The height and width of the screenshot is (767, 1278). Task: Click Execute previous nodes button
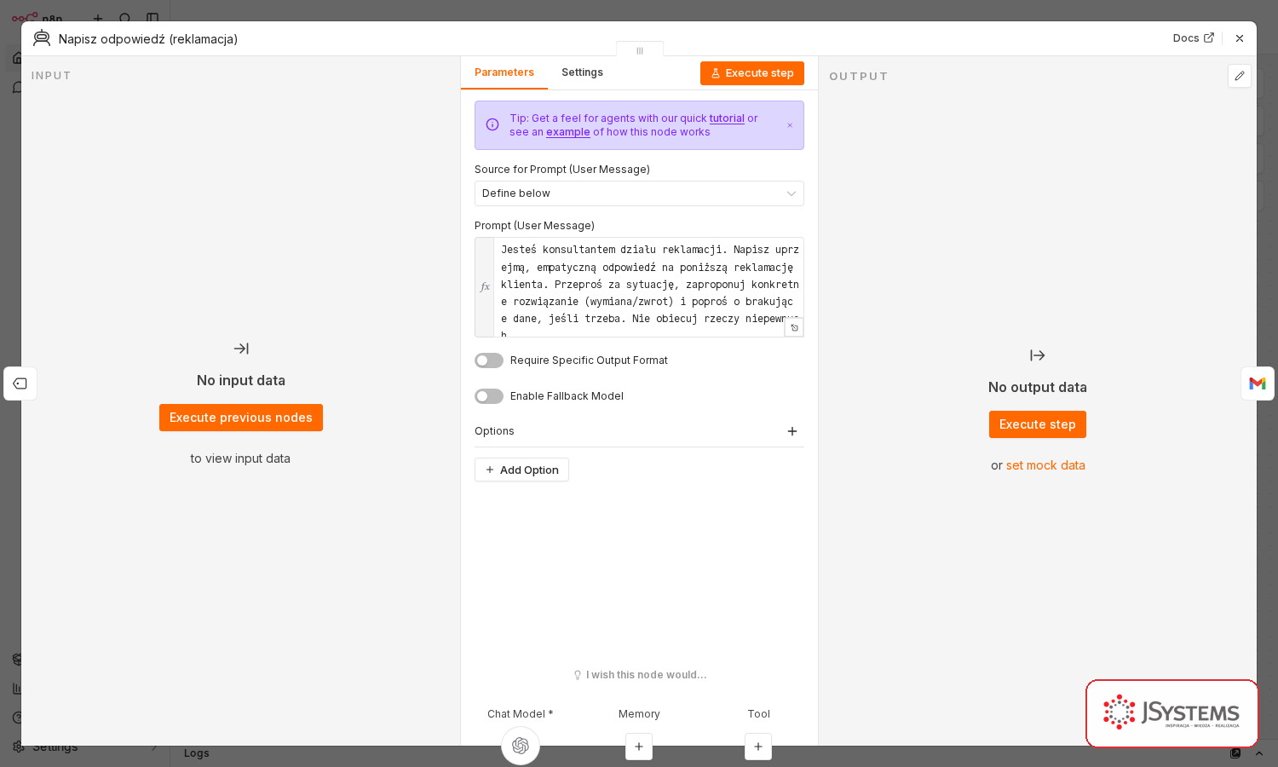tap(241, 418)
